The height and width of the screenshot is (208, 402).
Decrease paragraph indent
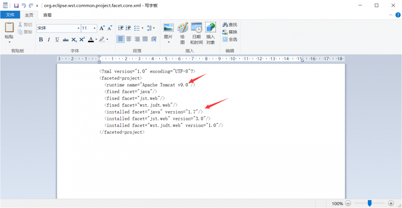[121, 28]
